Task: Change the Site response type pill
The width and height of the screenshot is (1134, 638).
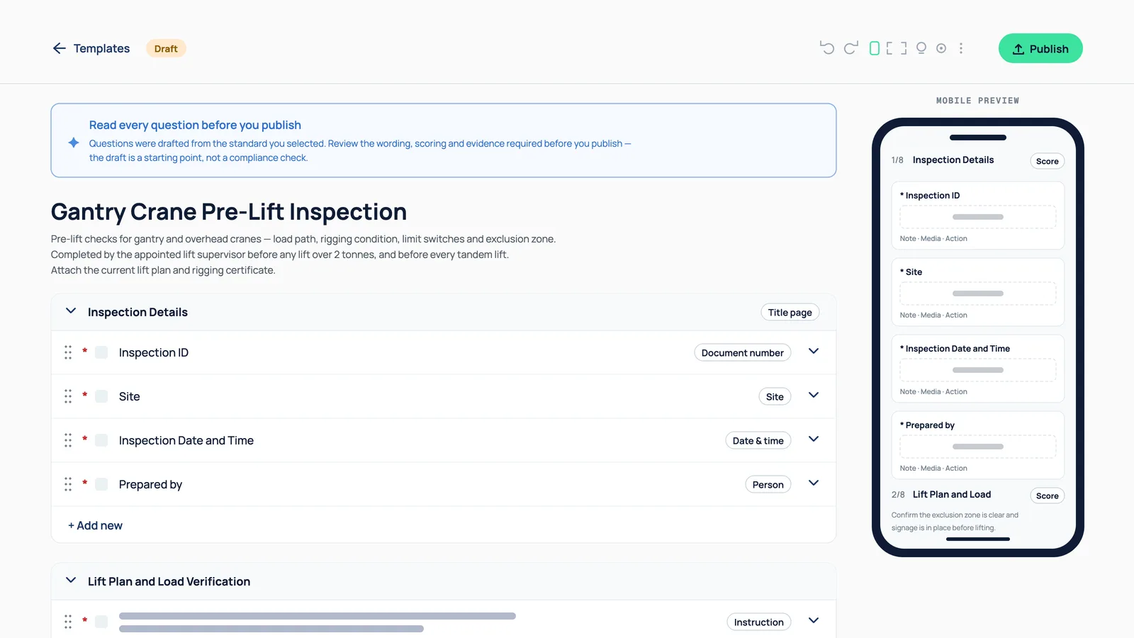Action: tap(775, 396)
